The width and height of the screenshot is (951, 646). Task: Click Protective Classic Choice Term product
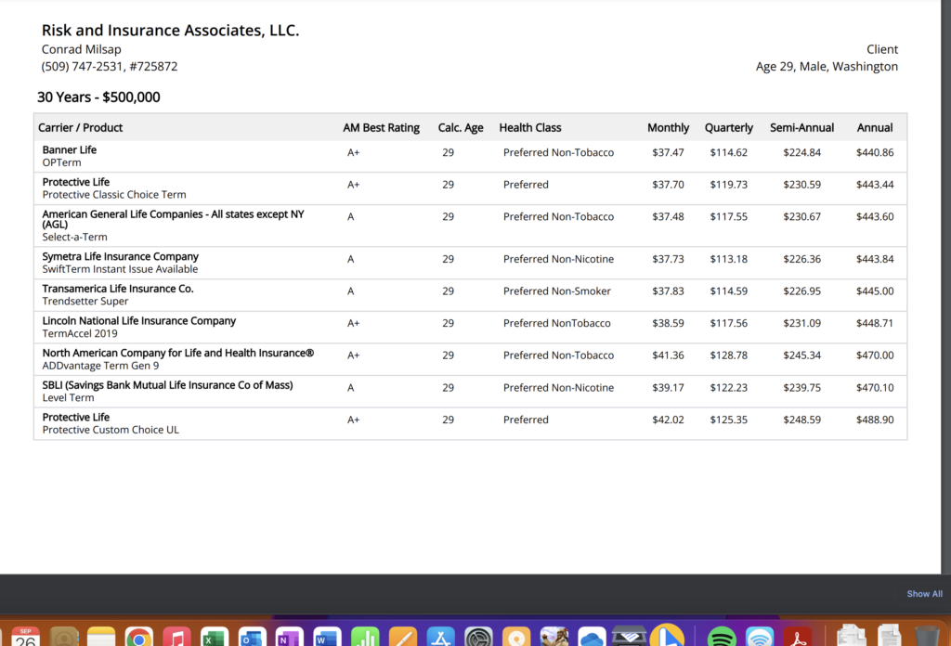tap(114, 195)
